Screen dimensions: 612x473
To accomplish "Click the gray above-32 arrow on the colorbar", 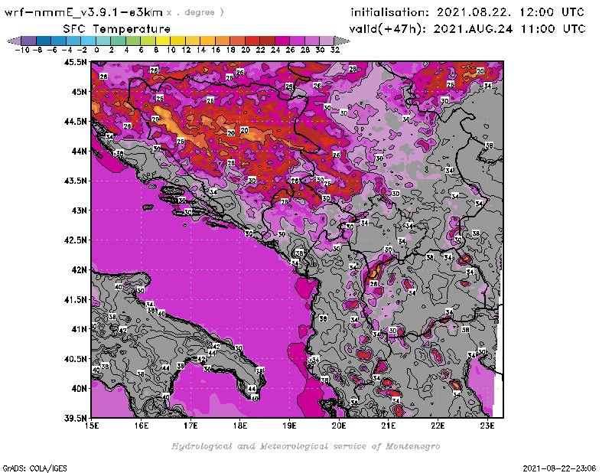I will pyautogui.click(x=341, y=41).
